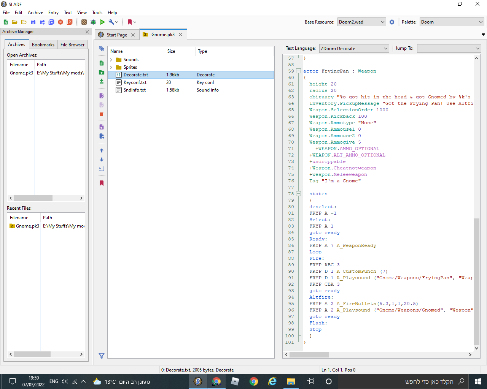Image resolution: width=487 pixels, height=389 pixels.
Task: Open the Entry menu
Action: click(53, 13)
